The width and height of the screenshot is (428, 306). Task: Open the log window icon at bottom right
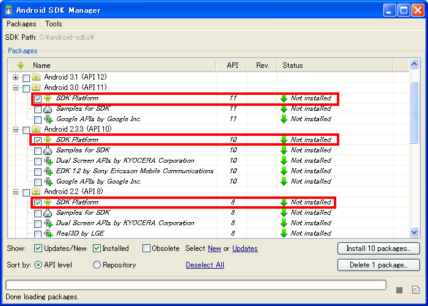tap(415, 290)
